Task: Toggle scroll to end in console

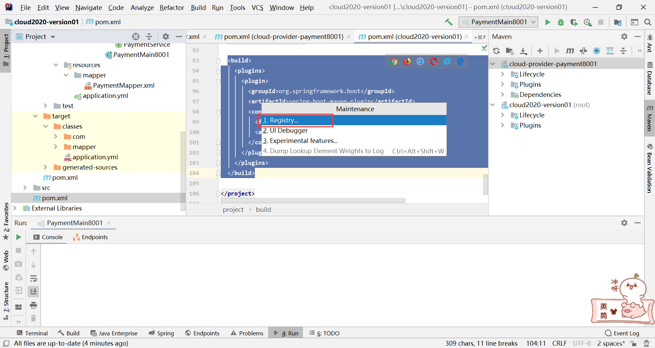Action: [x=33, y=291]
